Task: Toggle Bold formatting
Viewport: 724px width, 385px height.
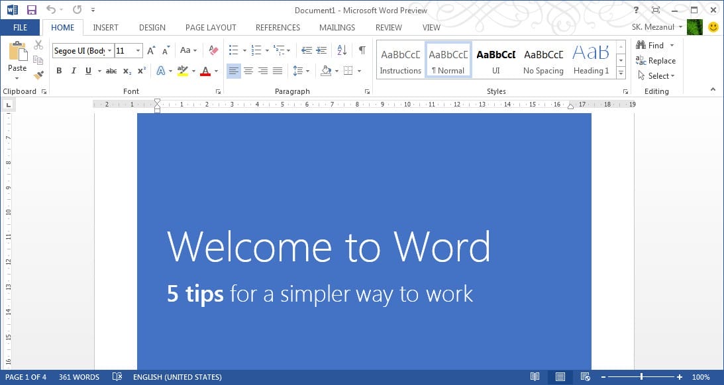Action: [x=59, y=71]
